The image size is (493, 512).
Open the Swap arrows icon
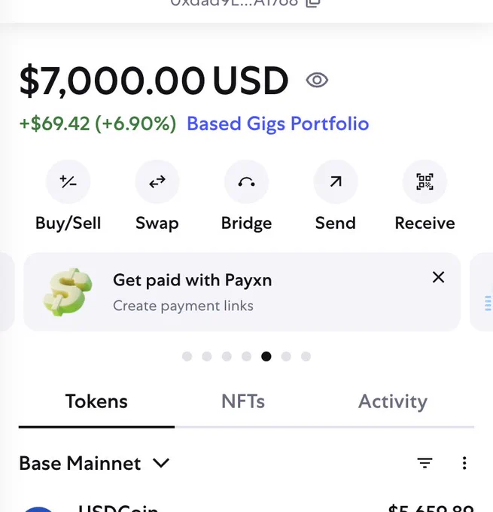157,181
